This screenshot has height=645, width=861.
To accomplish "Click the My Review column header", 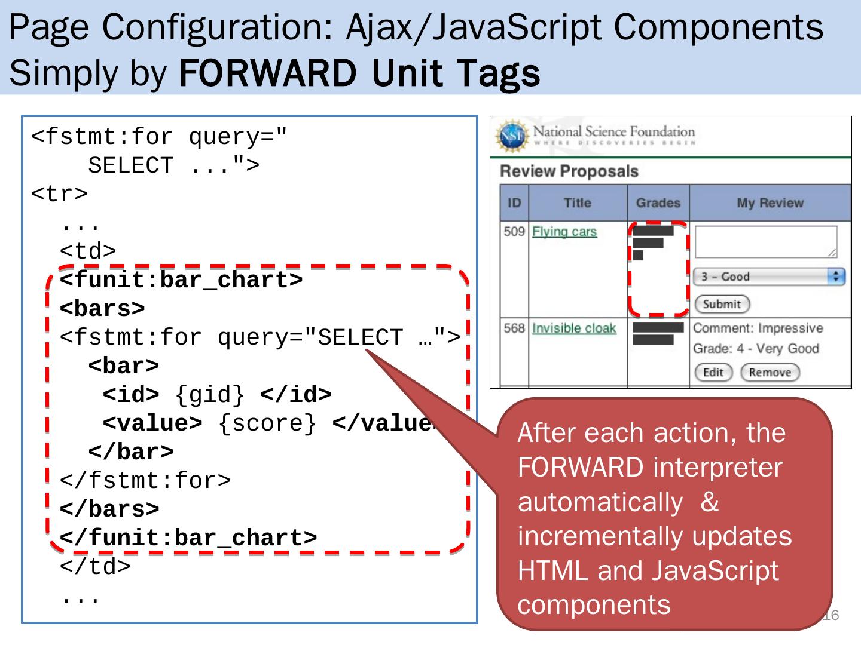I will coord(770,203).
